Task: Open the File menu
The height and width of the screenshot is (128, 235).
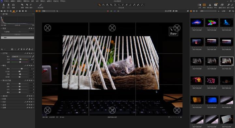Action: point(6,1)
